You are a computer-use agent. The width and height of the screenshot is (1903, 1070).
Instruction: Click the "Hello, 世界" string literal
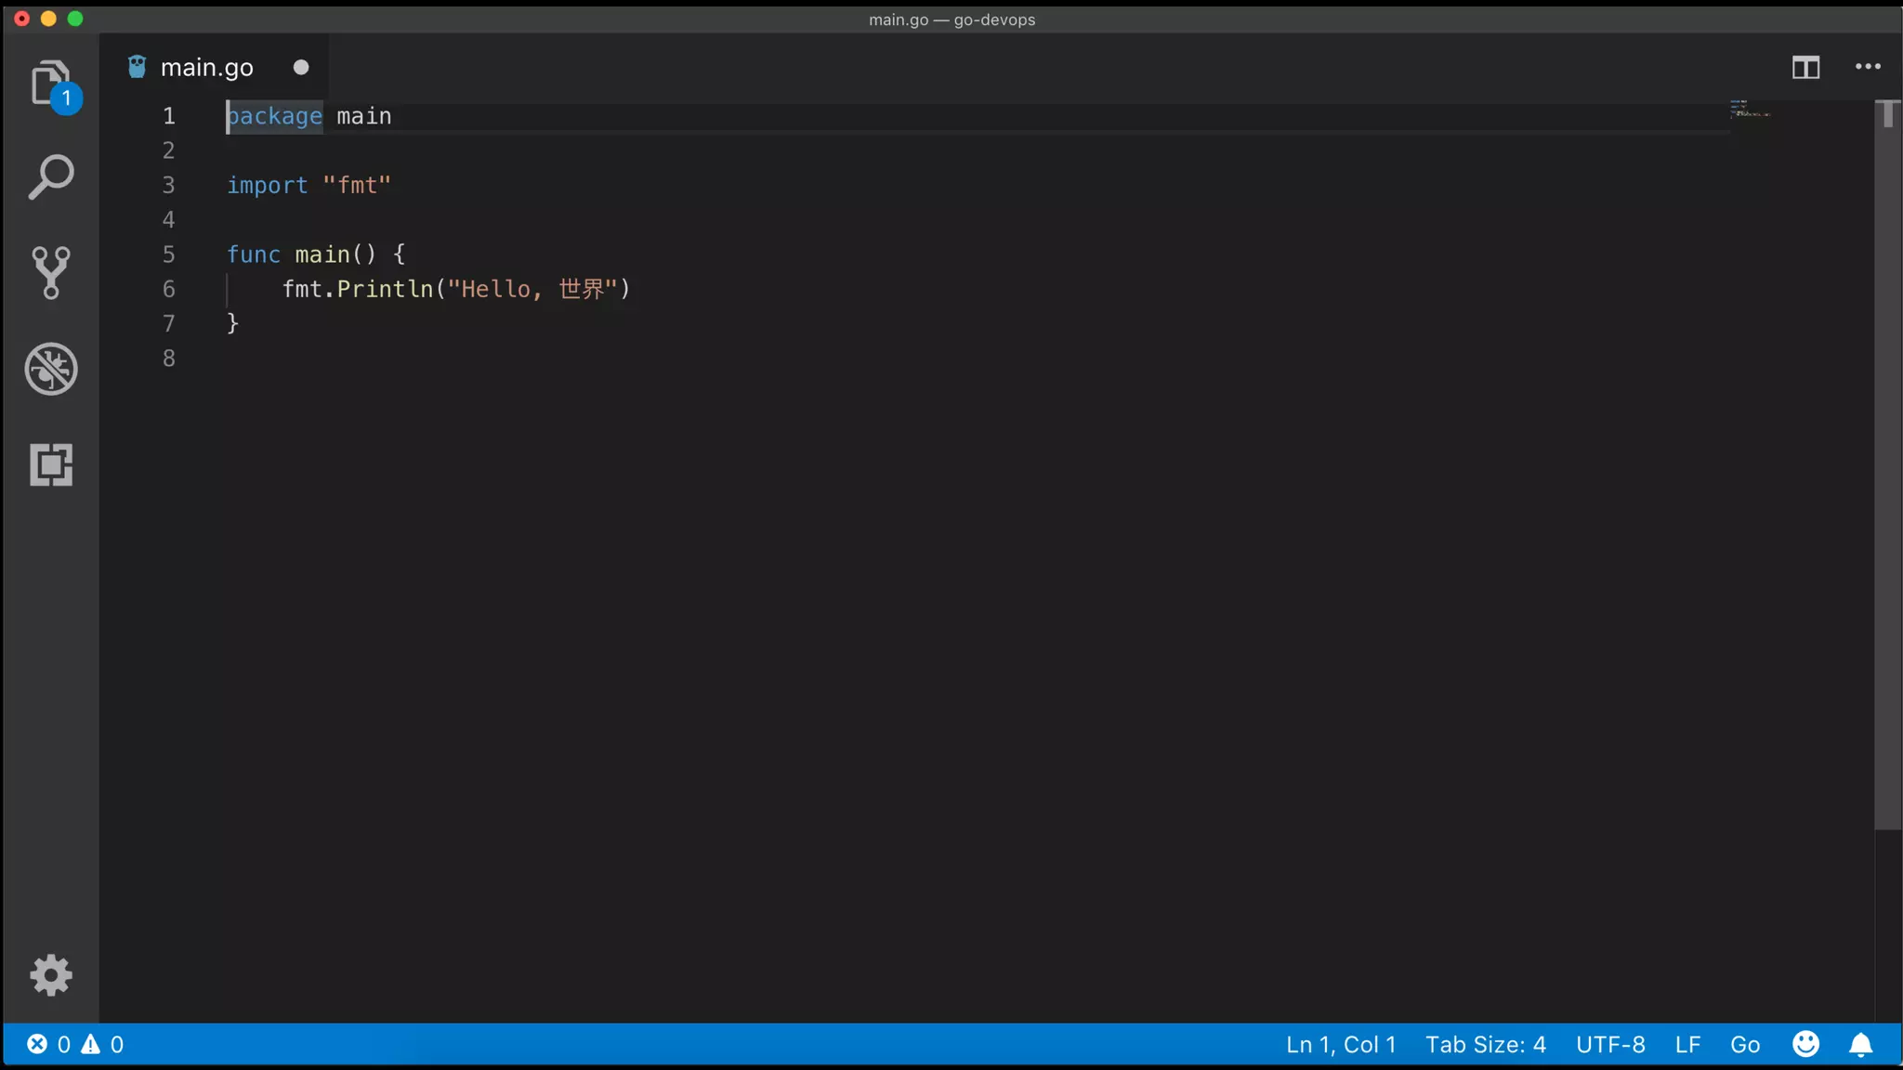[532, 289]
